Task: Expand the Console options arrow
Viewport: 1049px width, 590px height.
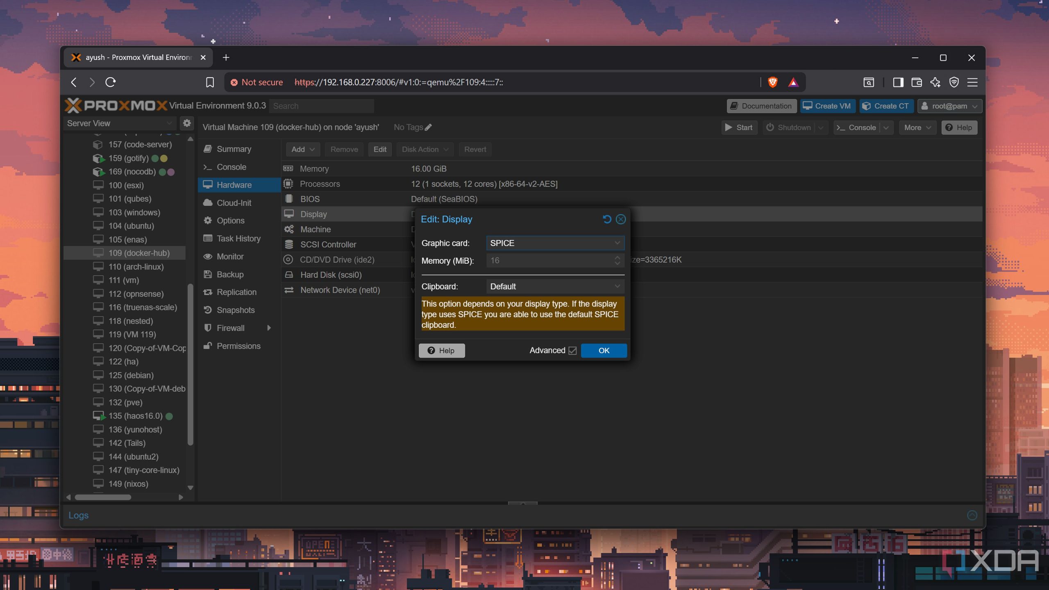Action: point(886,127)
